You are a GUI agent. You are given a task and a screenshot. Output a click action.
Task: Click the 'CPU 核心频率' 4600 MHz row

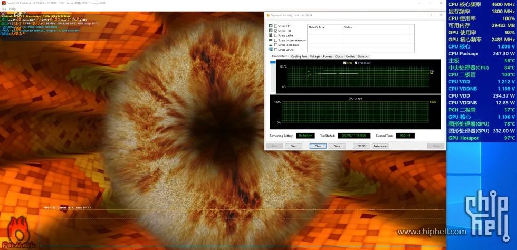click(481, 4)
